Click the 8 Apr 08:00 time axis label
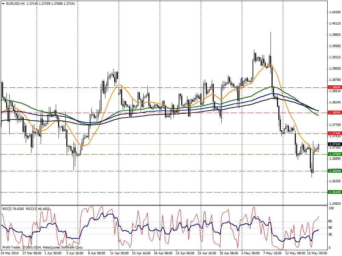This screenshot has height=256, width=342. tap(97, 253)
